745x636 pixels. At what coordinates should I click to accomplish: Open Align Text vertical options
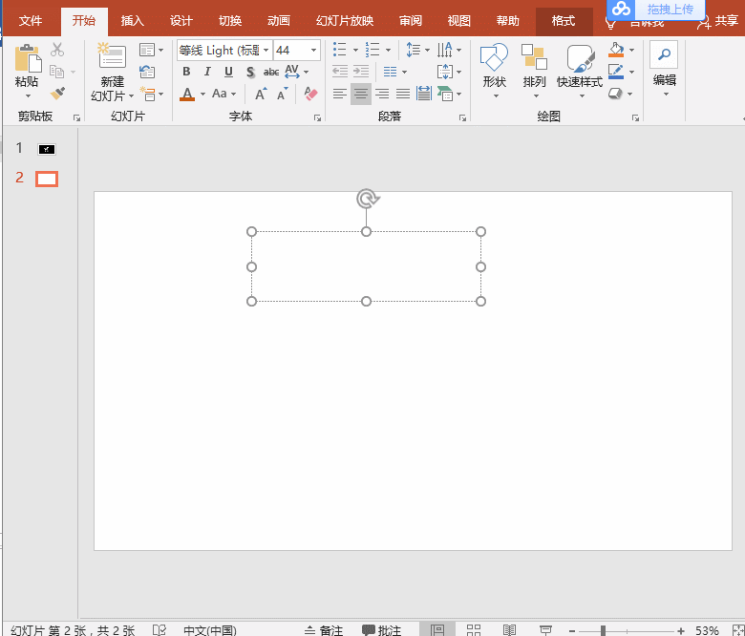(445, 72)
